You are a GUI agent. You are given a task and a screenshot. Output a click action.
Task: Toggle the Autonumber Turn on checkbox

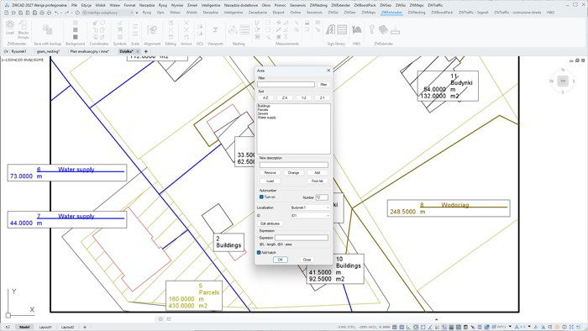(261, 197)
